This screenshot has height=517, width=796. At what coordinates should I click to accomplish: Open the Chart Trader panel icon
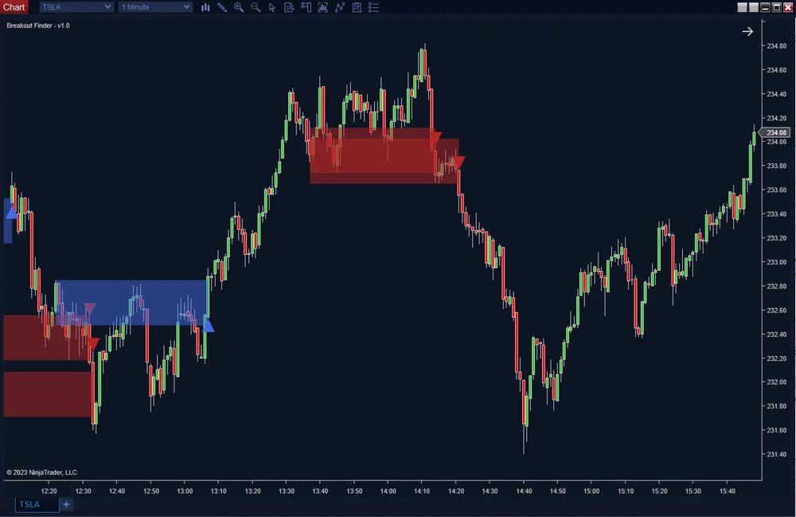tap(306, 7)
